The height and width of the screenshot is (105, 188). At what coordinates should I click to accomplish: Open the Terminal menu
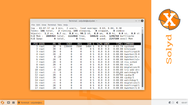coord(52,25)
